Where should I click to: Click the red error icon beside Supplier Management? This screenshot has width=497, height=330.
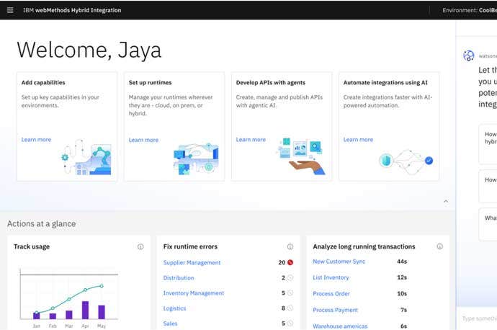290,263
